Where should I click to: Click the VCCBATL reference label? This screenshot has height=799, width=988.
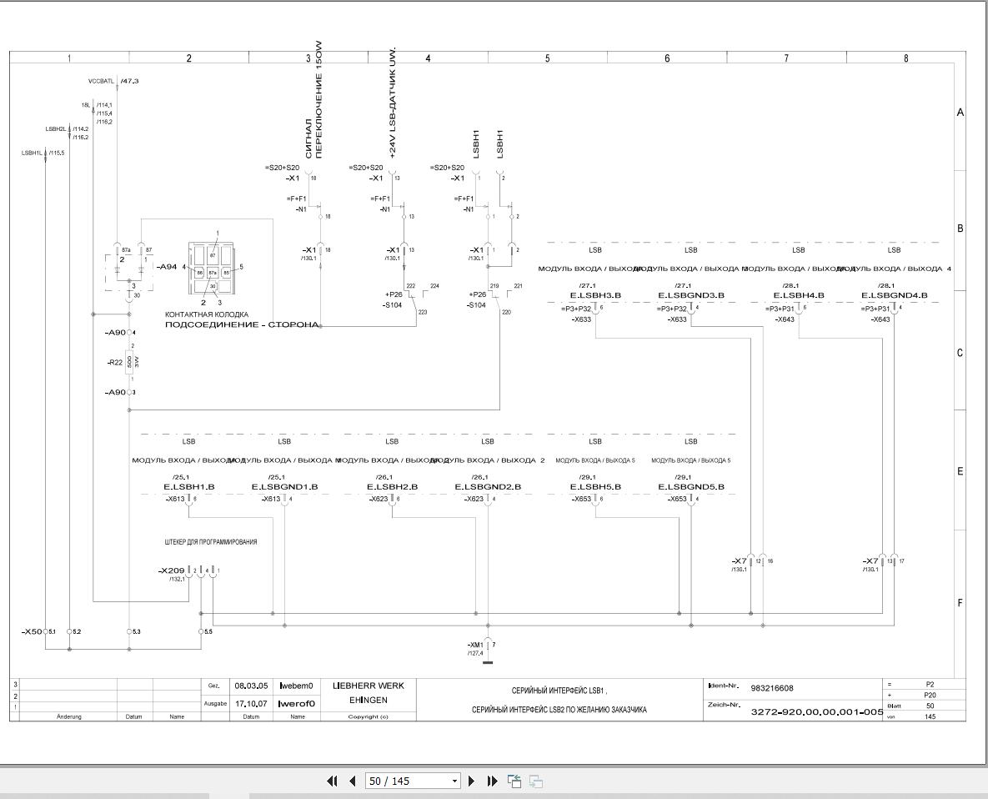click(102, 81)
